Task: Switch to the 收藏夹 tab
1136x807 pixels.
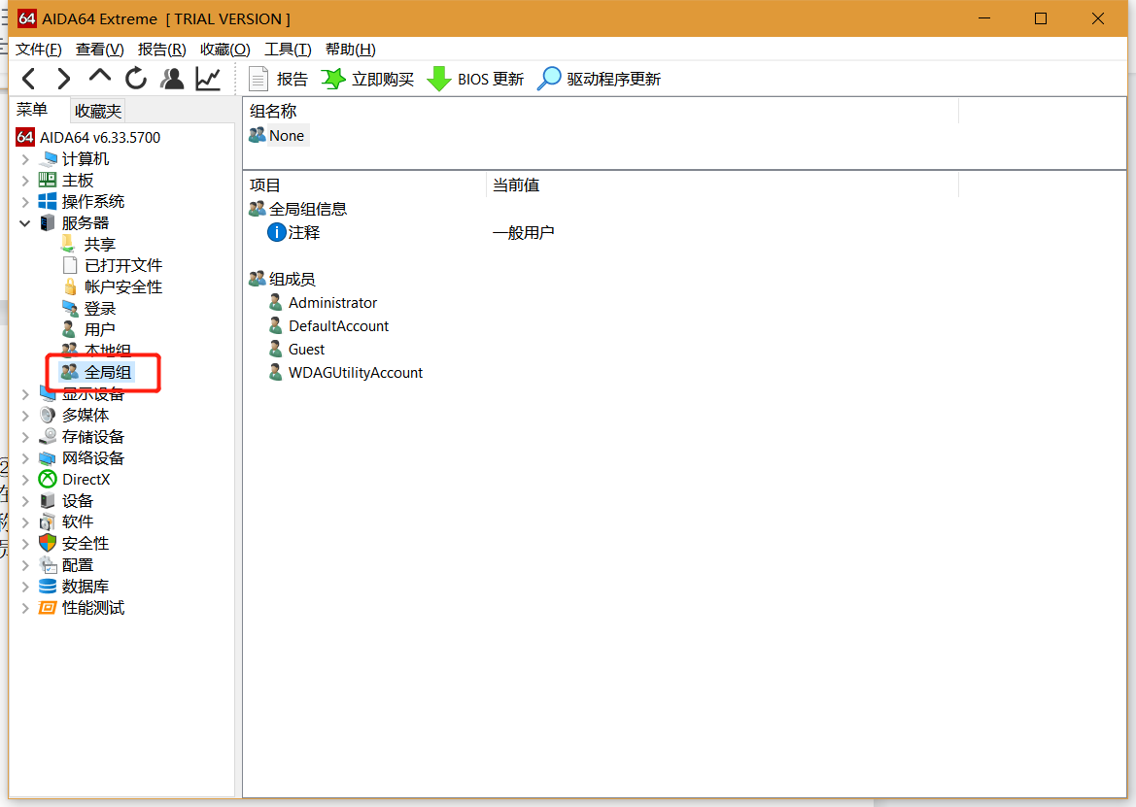Action: tap(98, 111)
